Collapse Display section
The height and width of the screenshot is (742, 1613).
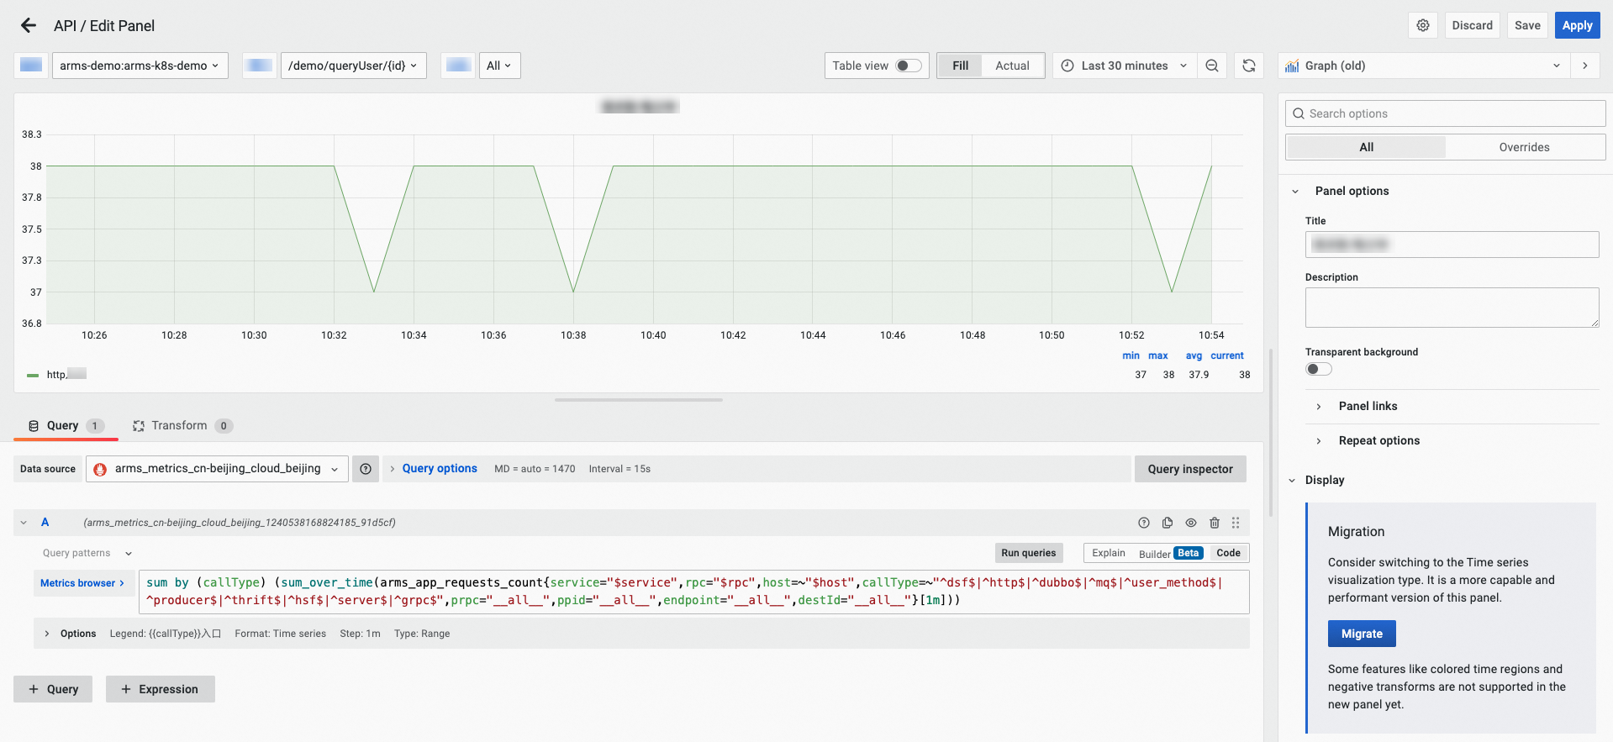click(1292, 480)
